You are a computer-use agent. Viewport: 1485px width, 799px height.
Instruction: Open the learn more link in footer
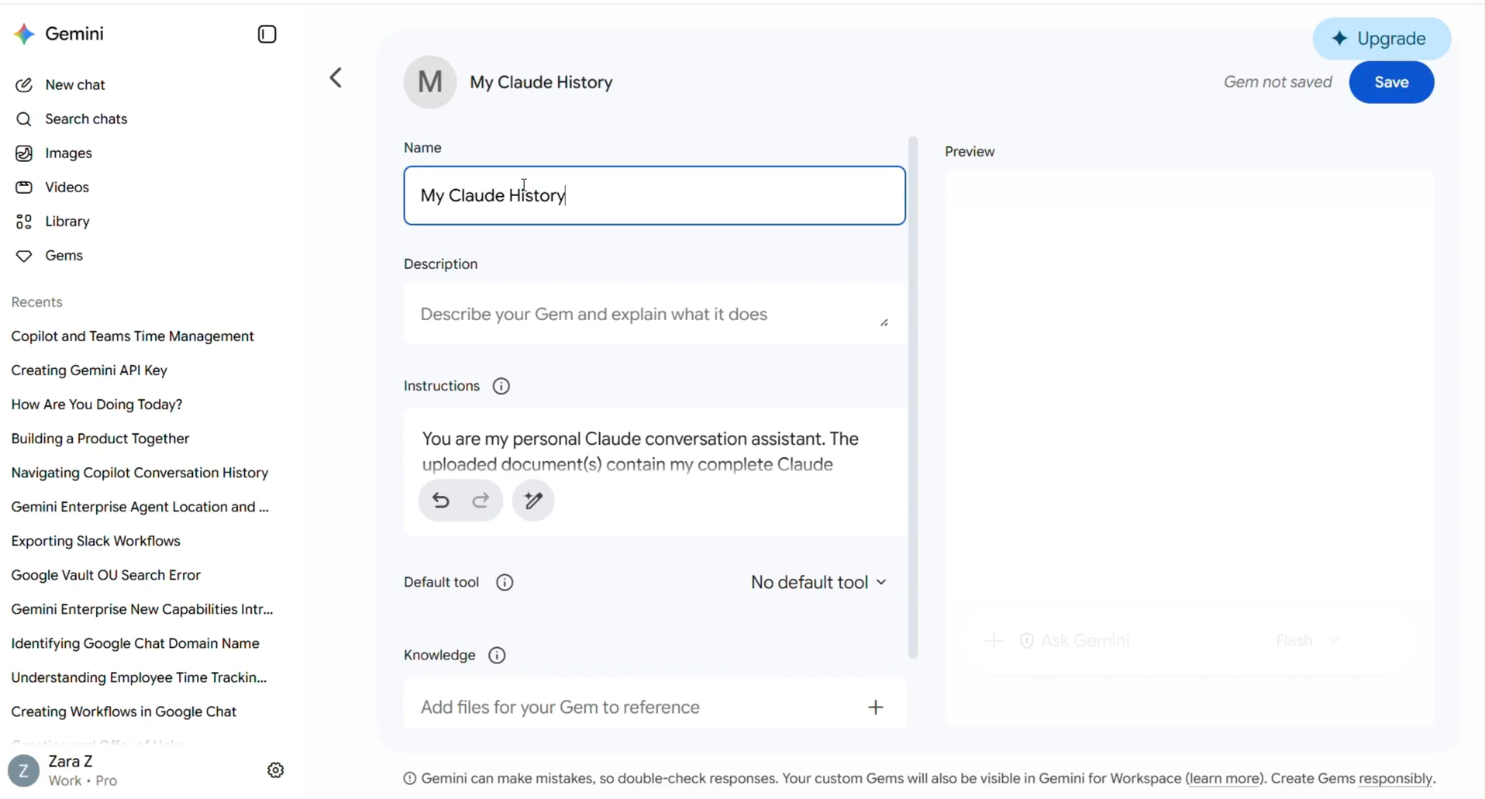(1225, 778)
